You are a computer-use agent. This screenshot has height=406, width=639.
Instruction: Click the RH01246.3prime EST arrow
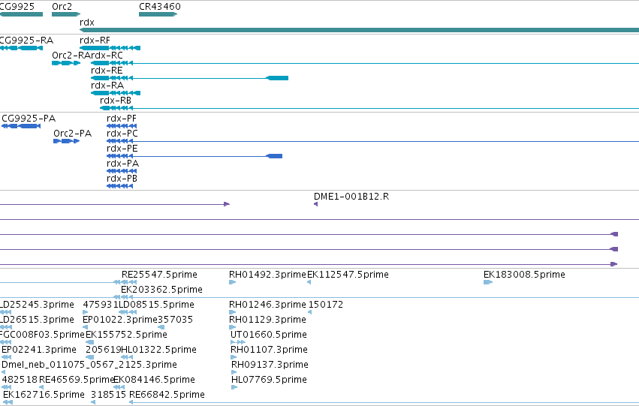pyautogui.click(x=232, y=312)
